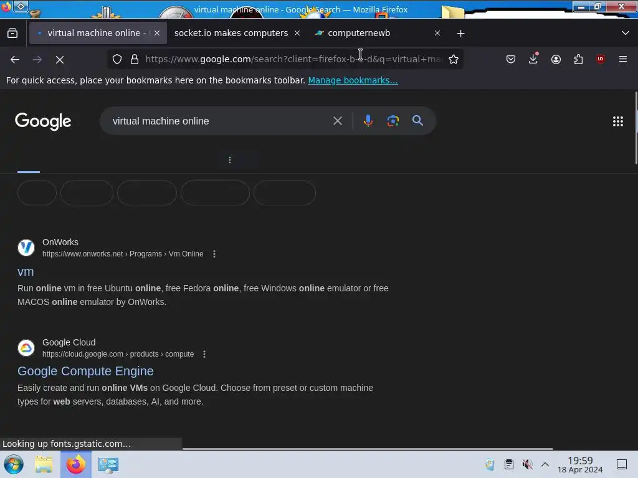Image resolution: width=638 pixels, height=478 pixels.
Task: Open options for Google Cloud result
Action: tap(204, 354)
